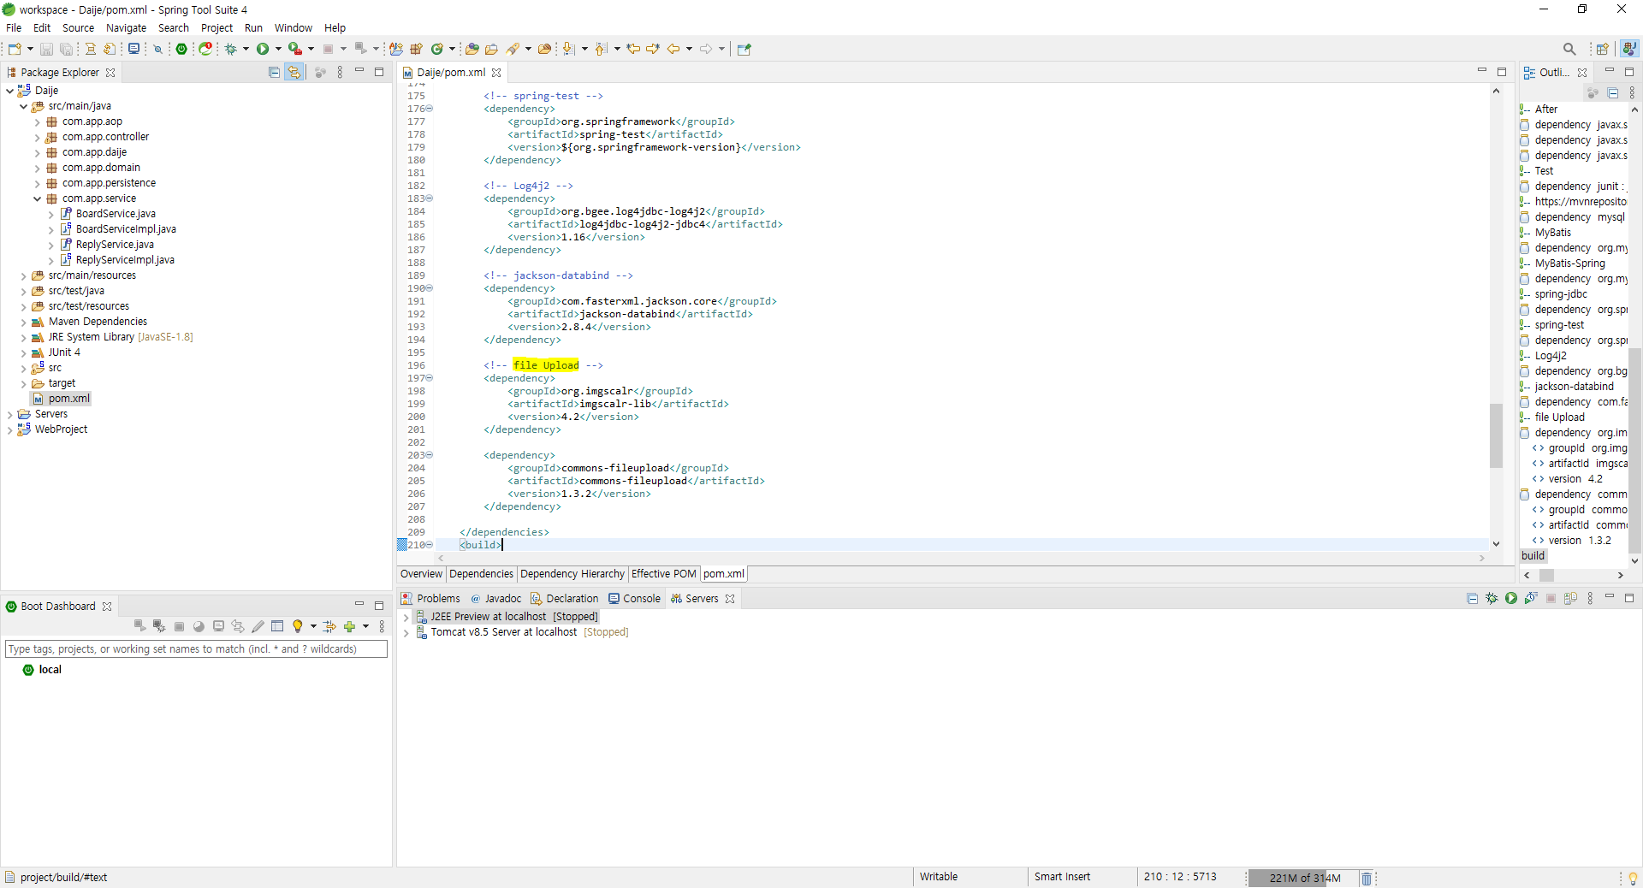Fold the dependency block at line 176
This screenshot has height=888, width=1643.
click(x=430, y=109)
